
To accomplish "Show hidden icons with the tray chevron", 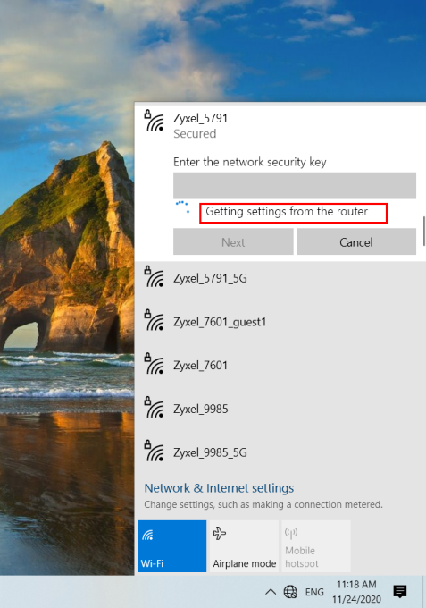I will pos(271,592).
